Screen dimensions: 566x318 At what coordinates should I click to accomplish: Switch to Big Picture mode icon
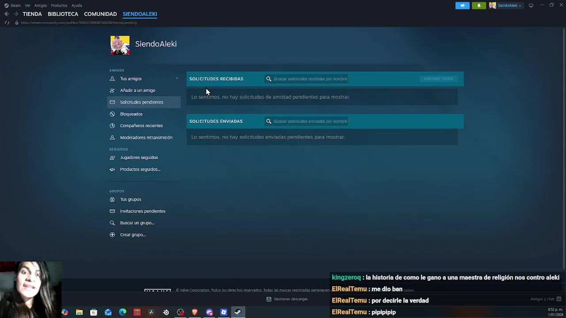(x=531, y=5)
